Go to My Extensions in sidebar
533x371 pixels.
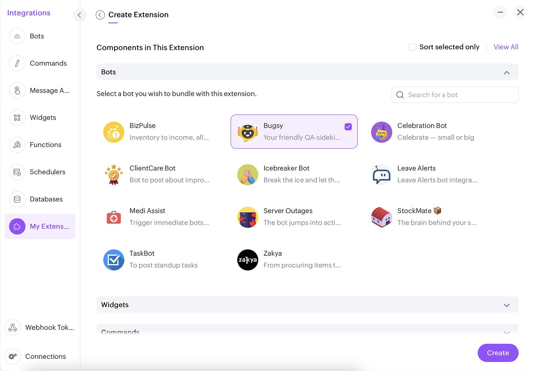(40, 227)
